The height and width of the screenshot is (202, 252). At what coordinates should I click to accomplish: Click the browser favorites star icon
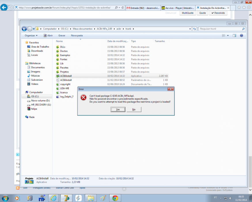[244, 8]
